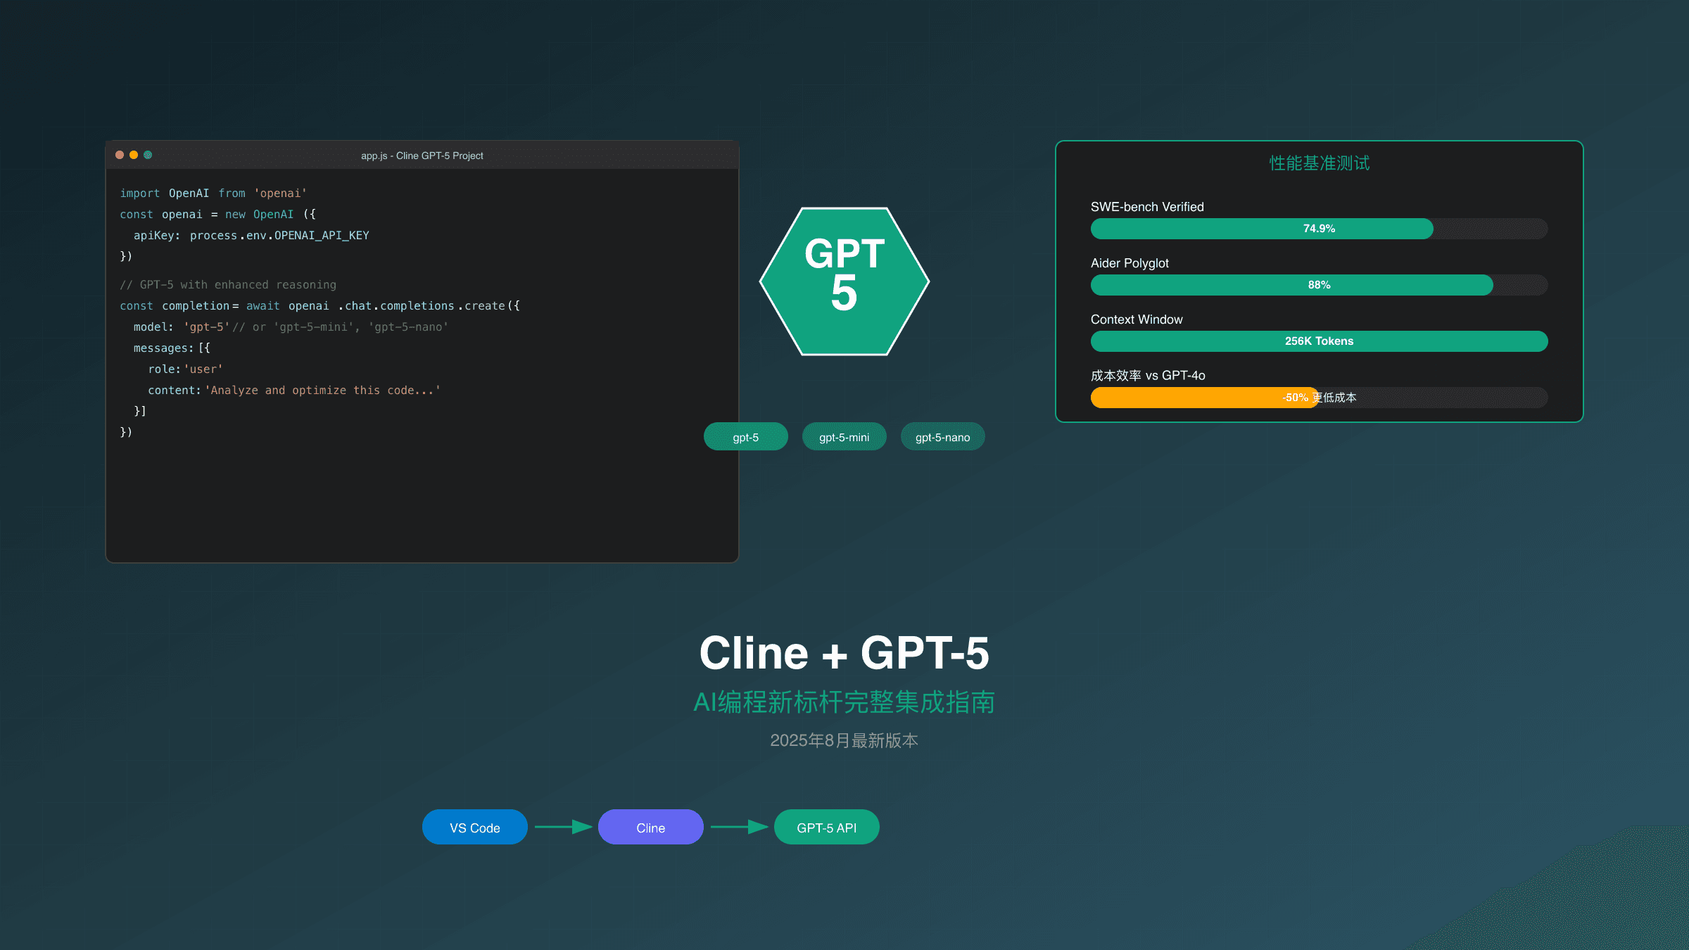The height and width of the screenshot is (950, 1689).
Task: Click the 'Context Window' label
Action: (1137, 319)
